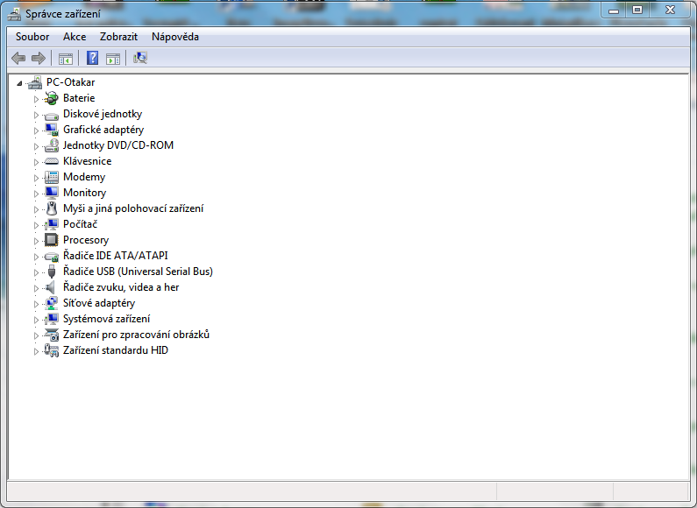Click the Síťové adaptéry network icon
Image resolution: width=697 pixels, height=508 pixels.
(52, 303)
